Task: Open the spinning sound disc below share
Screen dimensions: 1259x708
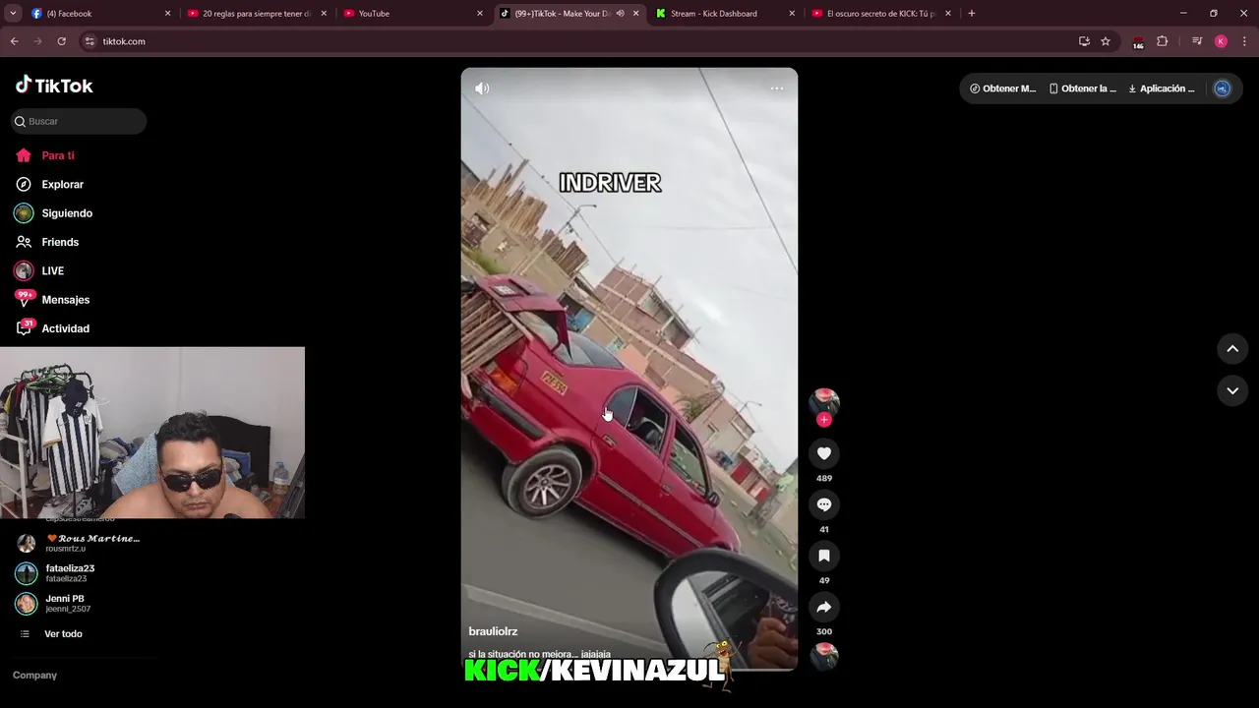Action: coord(824,656)
